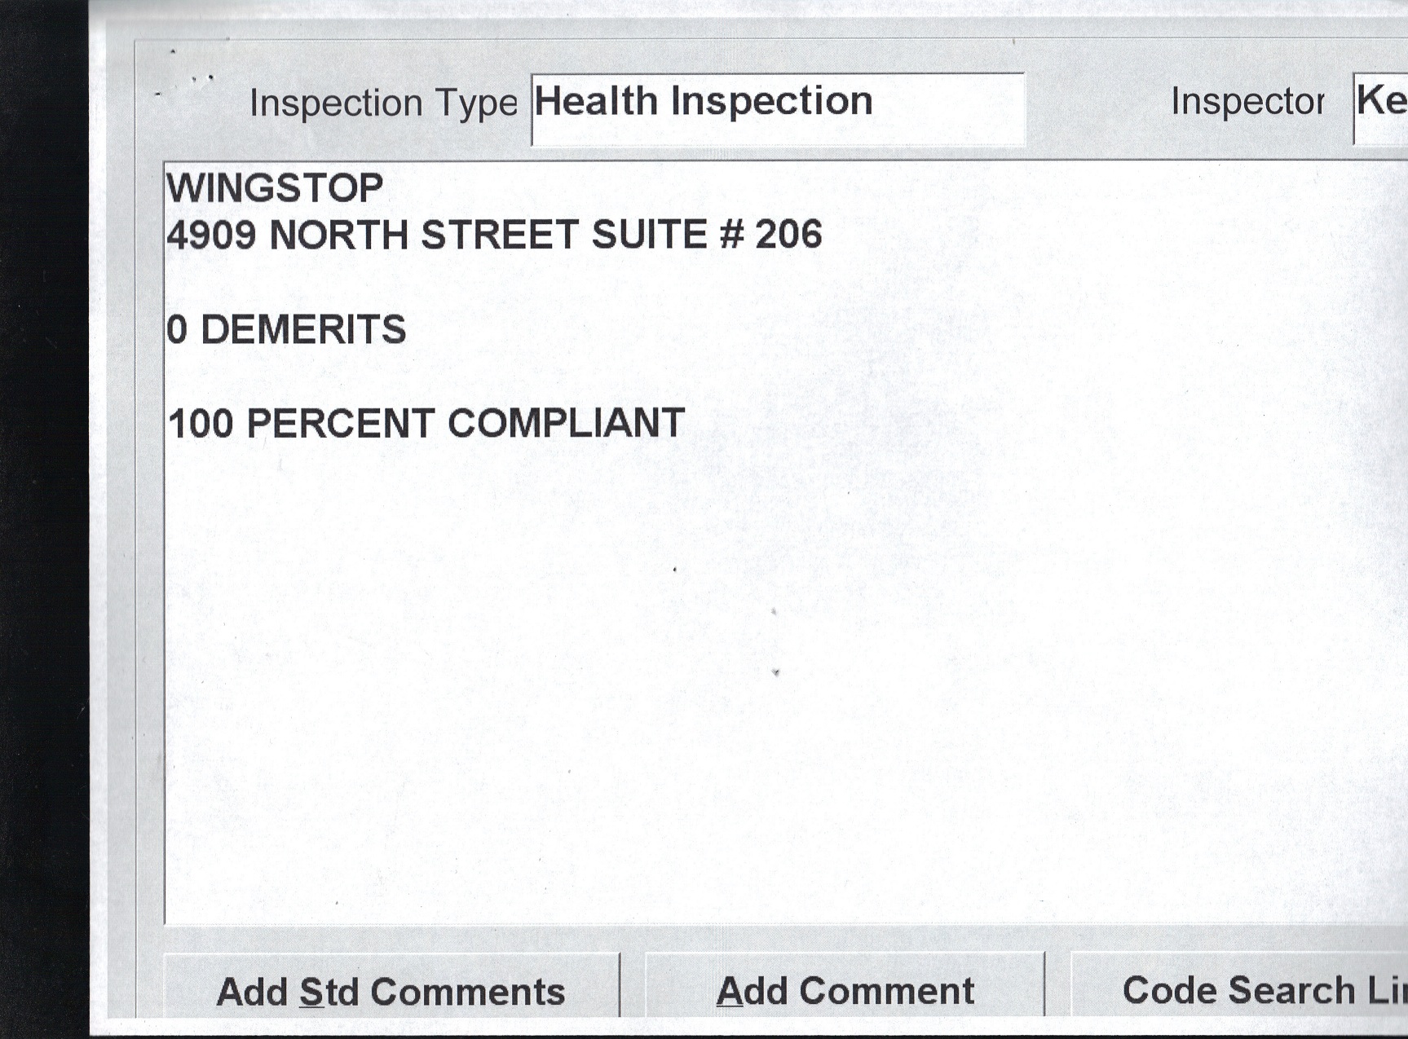
Task: Click the Inspection Type label
Action: pos(383,103)
